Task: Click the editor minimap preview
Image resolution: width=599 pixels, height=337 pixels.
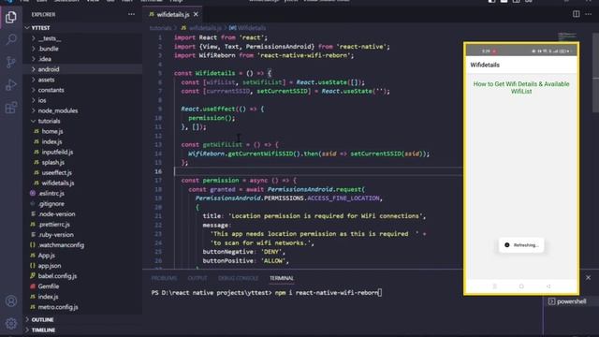Action: [567, 37]
